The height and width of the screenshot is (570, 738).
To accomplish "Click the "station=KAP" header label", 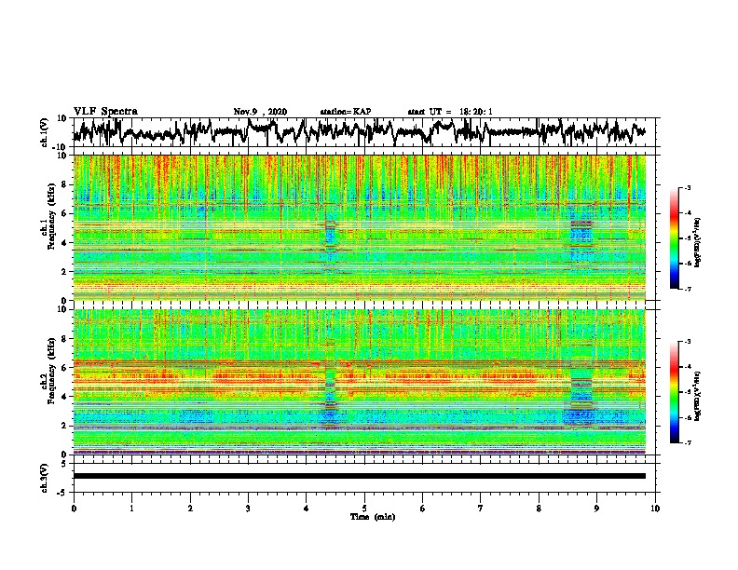I will [x=346, y=112].
